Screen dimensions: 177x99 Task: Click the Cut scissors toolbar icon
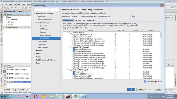point(20,8)
